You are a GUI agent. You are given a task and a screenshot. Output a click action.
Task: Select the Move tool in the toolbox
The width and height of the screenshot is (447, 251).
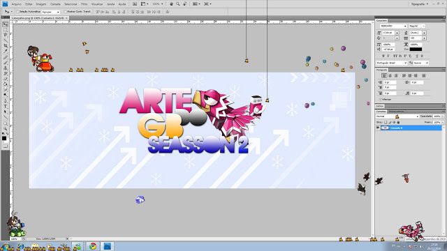tap(6, 25)
